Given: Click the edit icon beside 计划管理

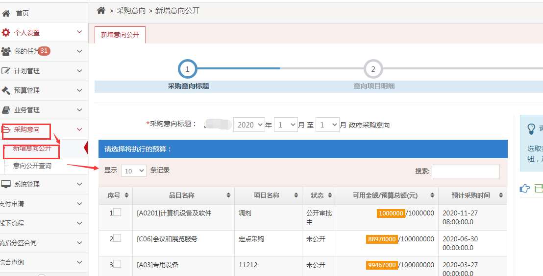Looking at the screenshot, I should [6, 71].
